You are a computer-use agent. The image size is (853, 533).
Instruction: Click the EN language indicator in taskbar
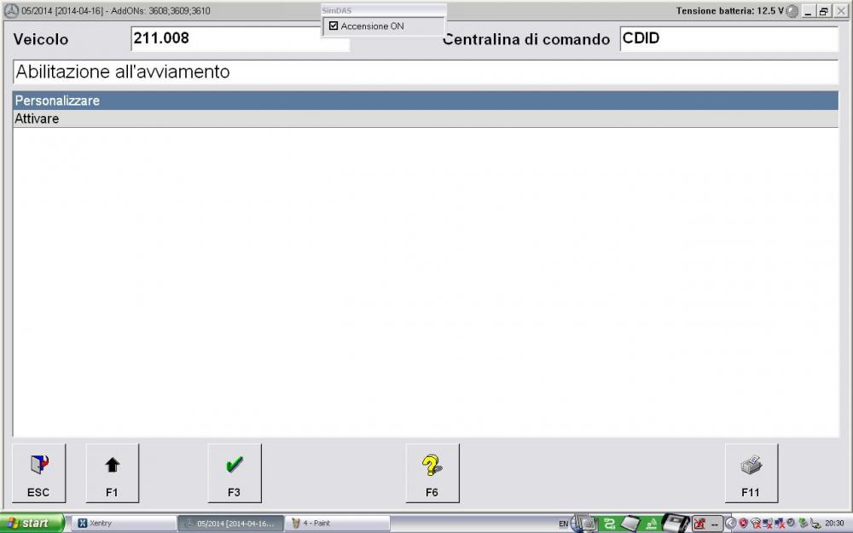pos(564,523)
